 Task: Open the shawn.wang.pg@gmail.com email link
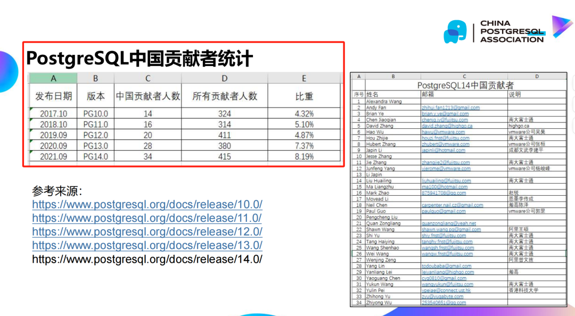(451, 229)
